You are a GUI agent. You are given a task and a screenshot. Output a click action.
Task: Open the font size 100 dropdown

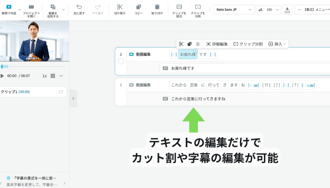[268, 10]
